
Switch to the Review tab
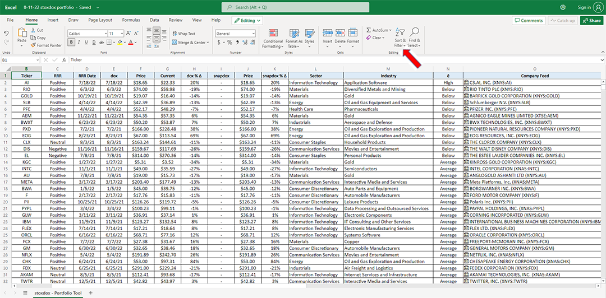[x=176, y=20]
